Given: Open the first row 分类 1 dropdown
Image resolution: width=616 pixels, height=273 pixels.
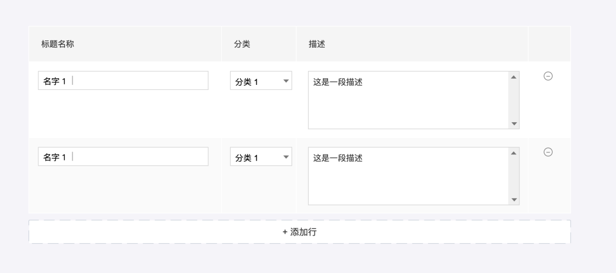Looking at the screenshot, I should click(261, 81).
